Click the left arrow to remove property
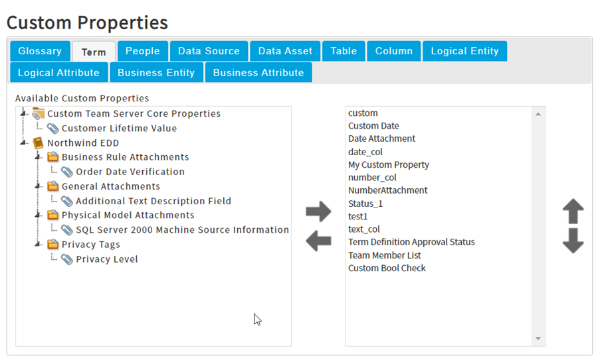This screenshot has height=360, width=598. [x=318, y=241]
